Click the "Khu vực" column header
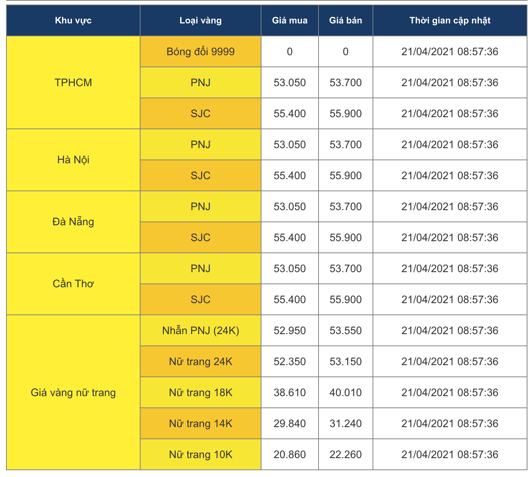Viewport: 532px width, 477px height. pyautogui.click(x=73, y=20)
